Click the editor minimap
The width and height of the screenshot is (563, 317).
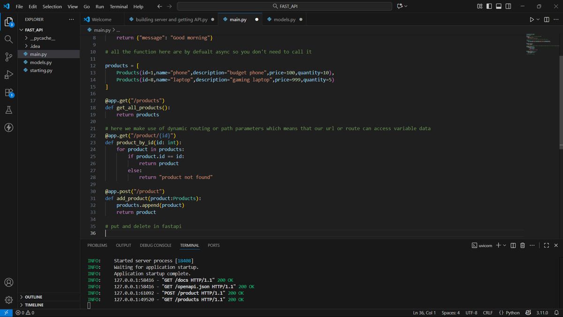pos(543,43)
